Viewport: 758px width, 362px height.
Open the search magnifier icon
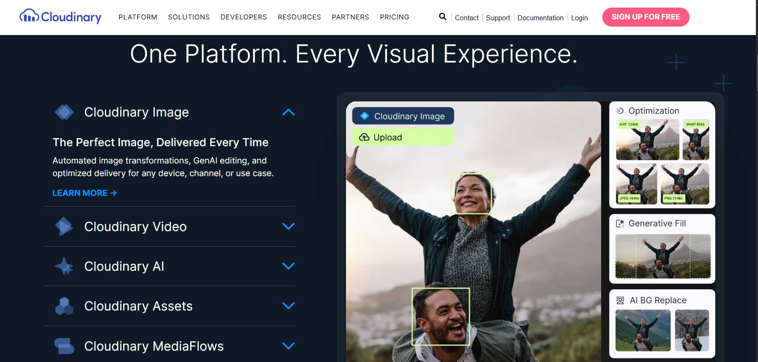pos(442,16)
